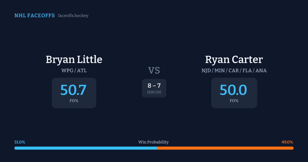Click the ANA team abbreviation
The image size is (308, 162).
[261, 70]
